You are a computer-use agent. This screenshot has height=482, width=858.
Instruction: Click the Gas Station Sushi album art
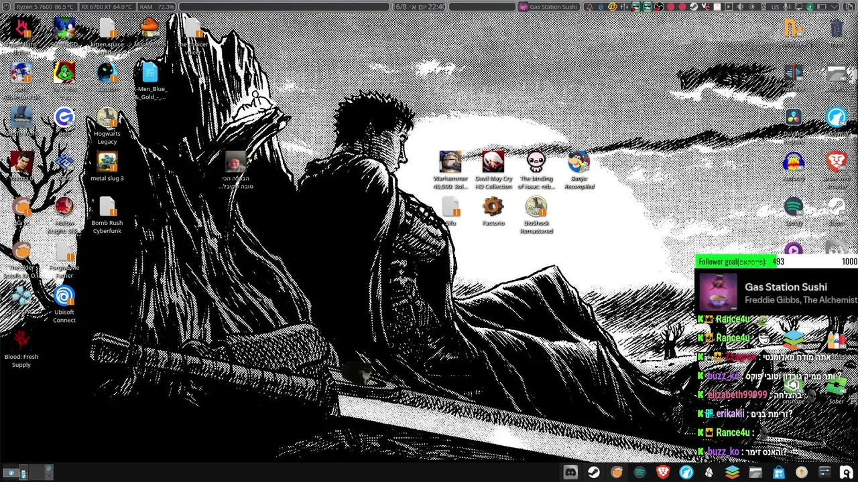[x=718, y=292]
